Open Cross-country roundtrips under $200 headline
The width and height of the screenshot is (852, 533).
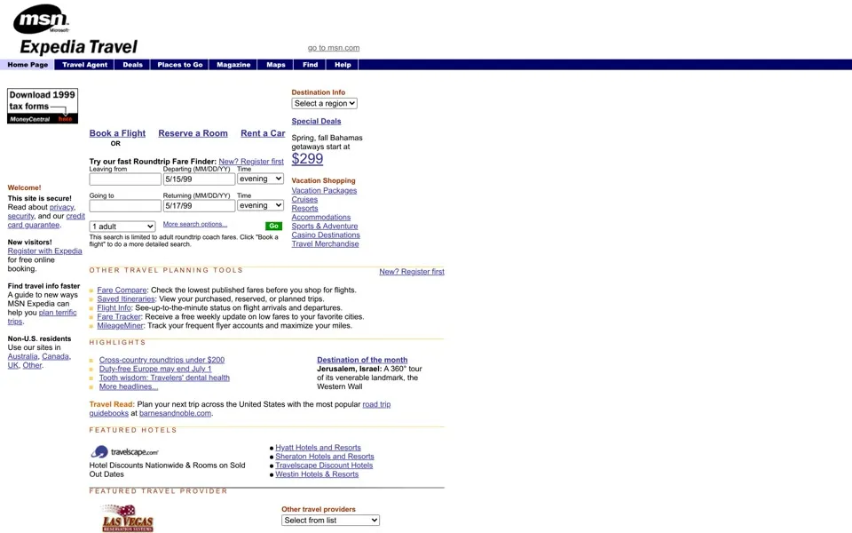pyautogui.click(x=162, y=360)
